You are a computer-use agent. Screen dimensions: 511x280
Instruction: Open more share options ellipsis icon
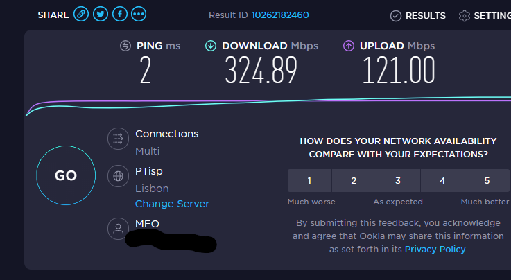click(139, 14)
